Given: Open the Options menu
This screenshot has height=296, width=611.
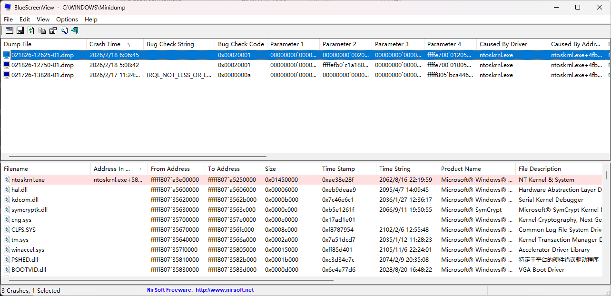Looking at the screenshot, I should tap(67, 19).
